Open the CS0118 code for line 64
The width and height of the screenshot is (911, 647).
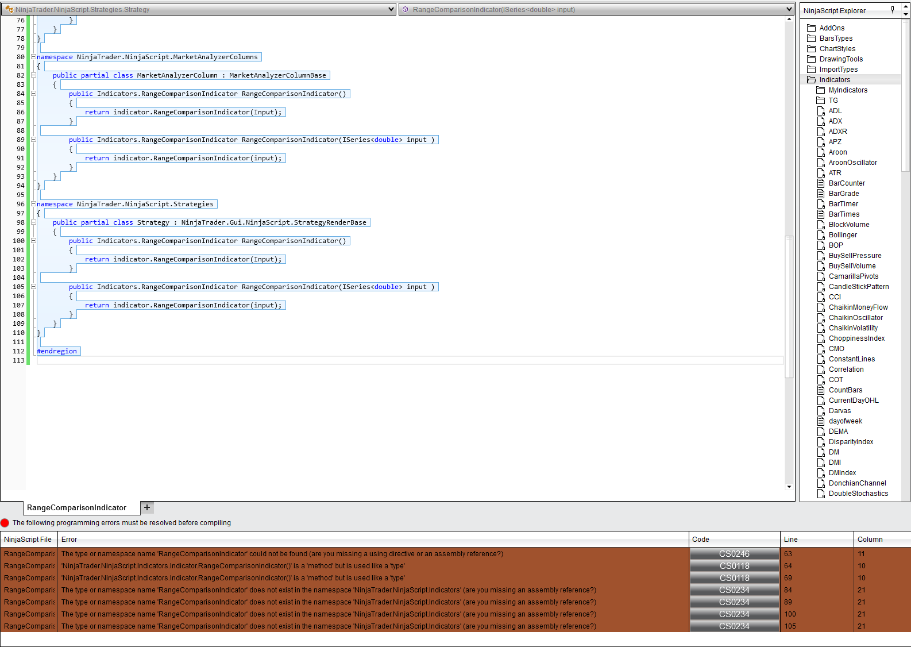pos(735,566)
